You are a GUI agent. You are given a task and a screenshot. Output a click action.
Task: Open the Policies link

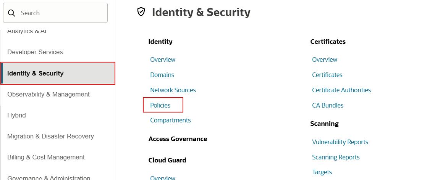(160, 105)
